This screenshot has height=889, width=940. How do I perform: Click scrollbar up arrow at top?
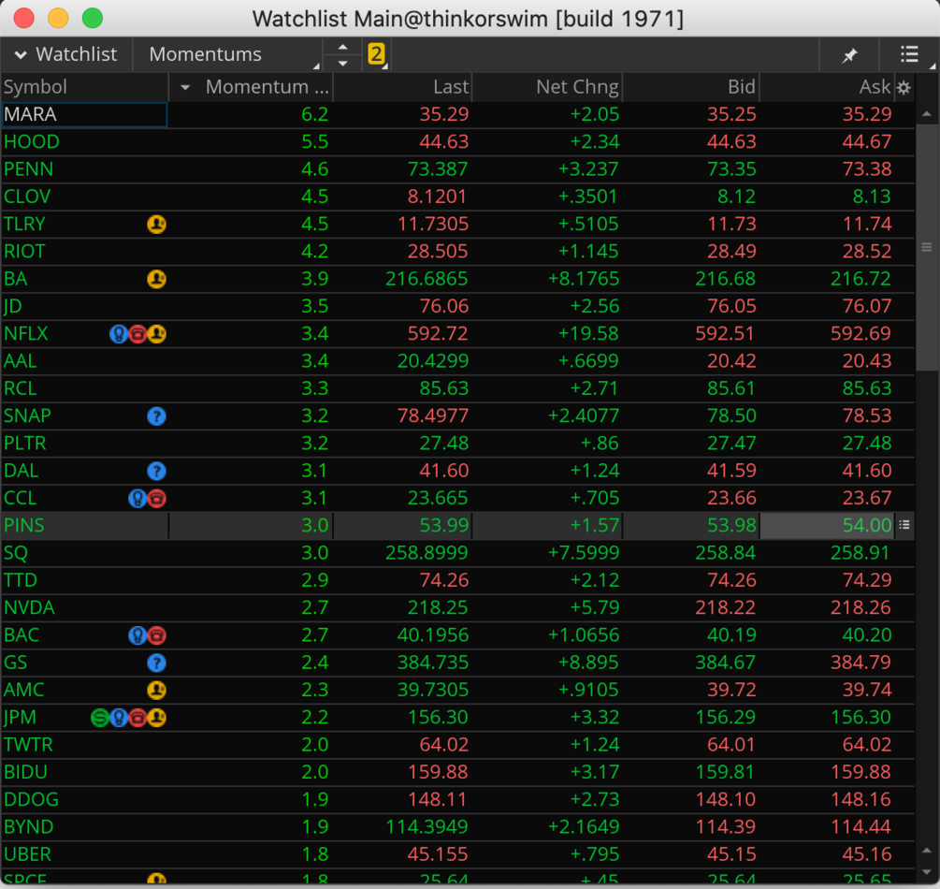point(926,113)
